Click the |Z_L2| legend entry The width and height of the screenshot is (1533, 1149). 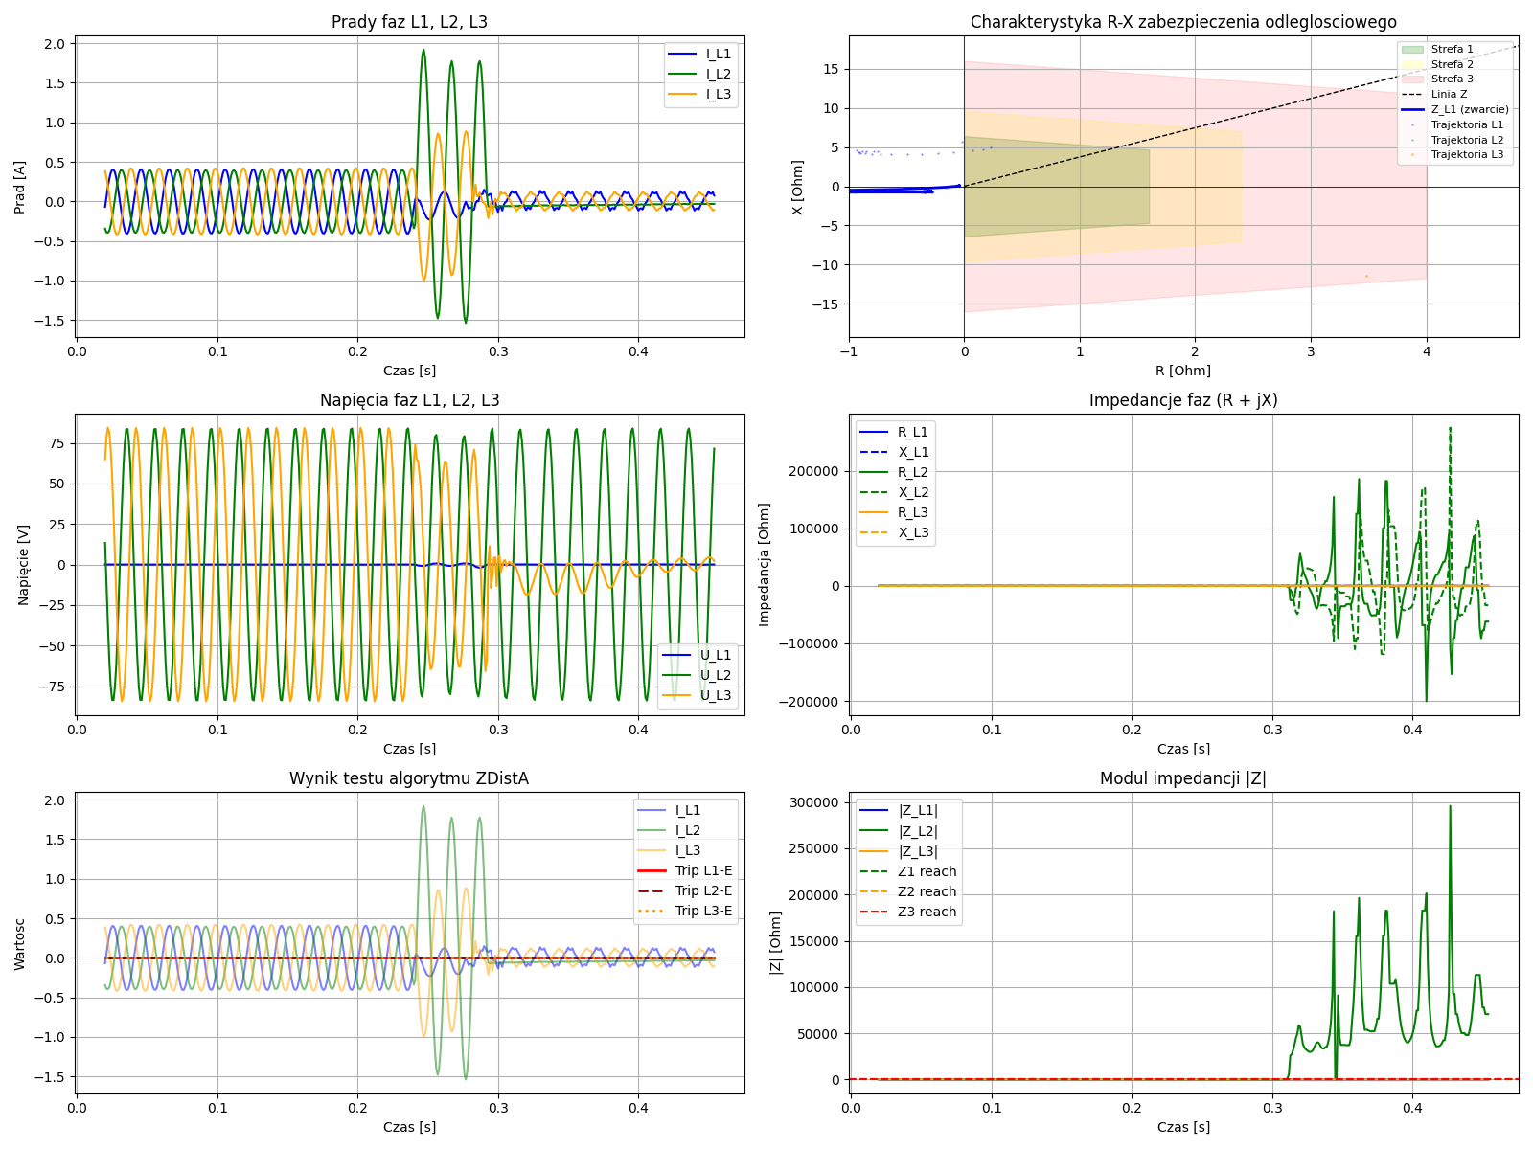tap(917, 831)
